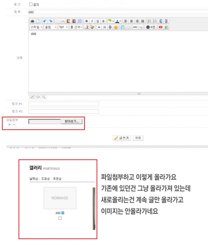Center align text
Image resolution: width=208 pixels, height=244 pixels.
[x=132, y=21]
